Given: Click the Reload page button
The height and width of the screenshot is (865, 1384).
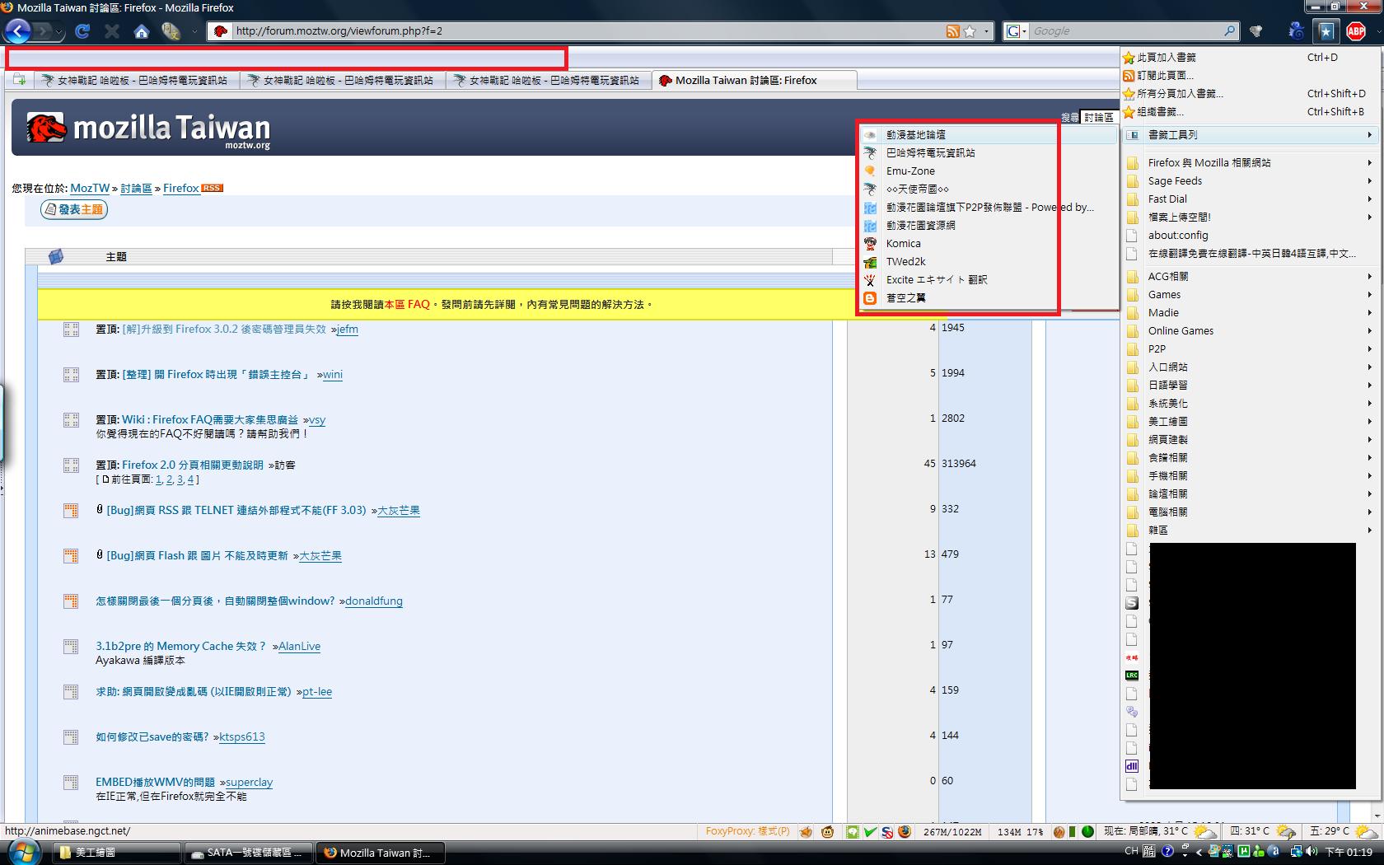Looking at the screenshot, I should tap(82, 31).
